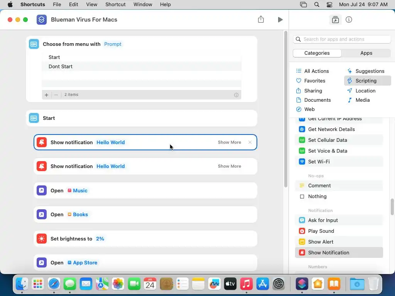Select the Documents category

pyautogui.click(x=313, y=100)
